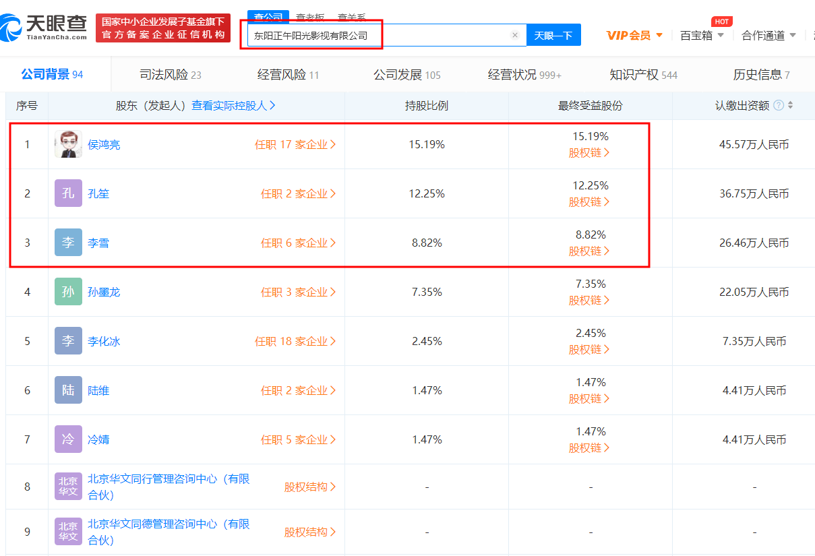Open the 百宝箱 dropdown menu
The image size is (815, 556).
(x=702, y=35)
